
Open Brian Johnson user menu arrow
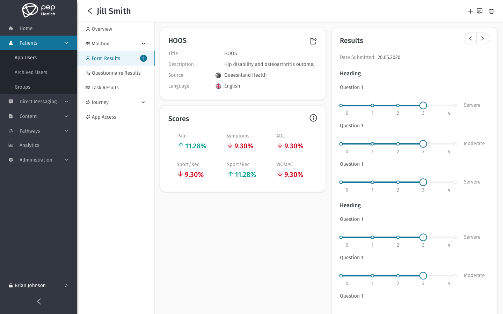click(66, 285)
